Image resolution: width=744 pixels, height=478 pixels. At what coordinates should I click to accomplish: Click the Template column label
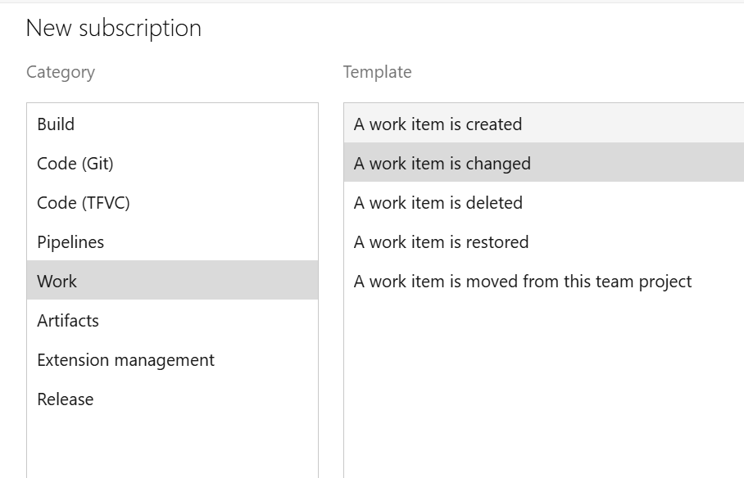tap(377, 72)
